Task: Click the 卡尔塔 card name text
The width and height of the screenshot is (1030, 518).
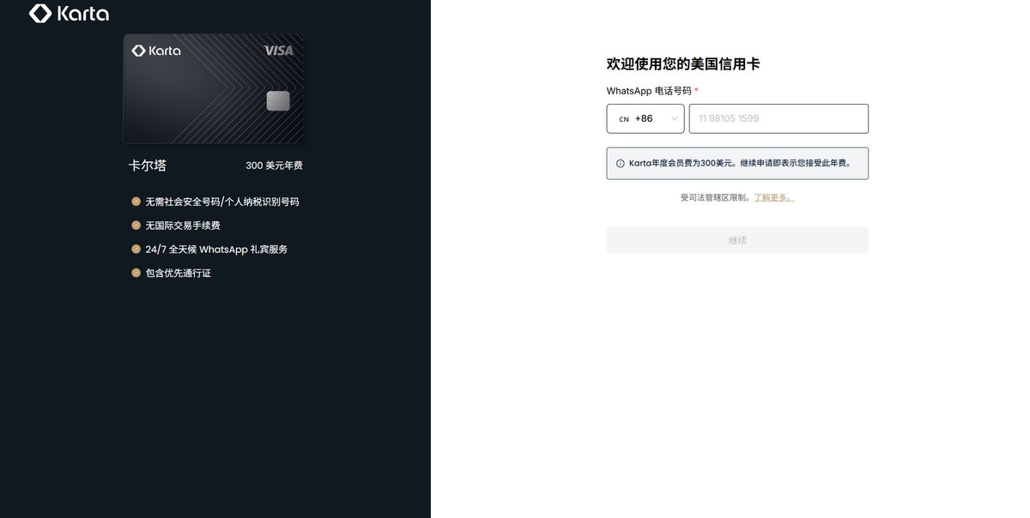Action: click(148, 166)
